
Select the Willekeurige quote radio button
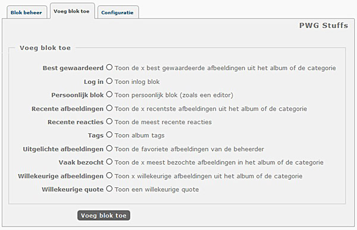tap(109, 188)
